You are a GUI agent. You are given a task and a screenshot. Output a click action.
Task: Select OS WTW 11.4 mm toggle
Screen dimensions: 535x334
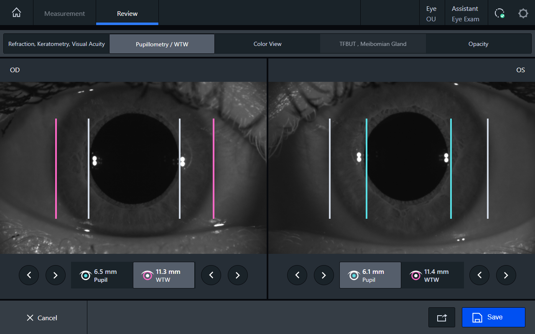(x=432, y=275)
